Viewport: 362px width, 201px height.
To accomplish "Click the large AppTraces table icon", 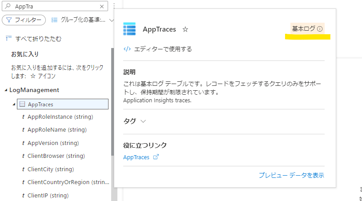I will (129, 29).
